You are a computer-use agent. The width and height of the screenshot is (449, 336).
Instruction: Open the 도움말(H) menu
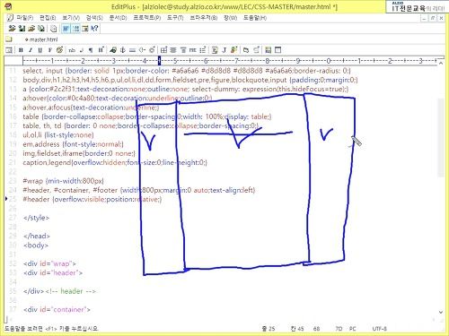(x=255, y=18)
